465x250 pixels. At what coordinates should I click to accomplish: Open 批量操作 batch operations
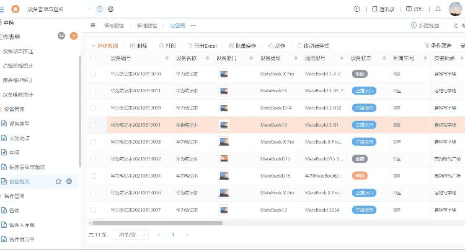(x=242, y=46)
